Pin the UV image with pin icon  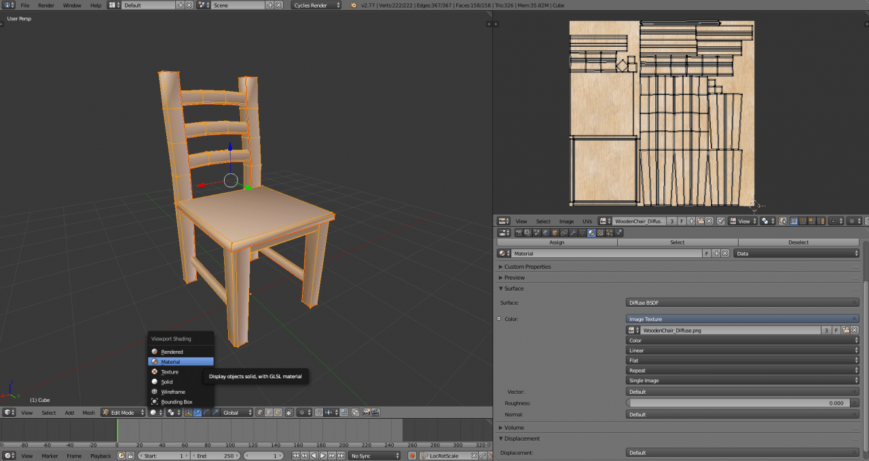721,221
